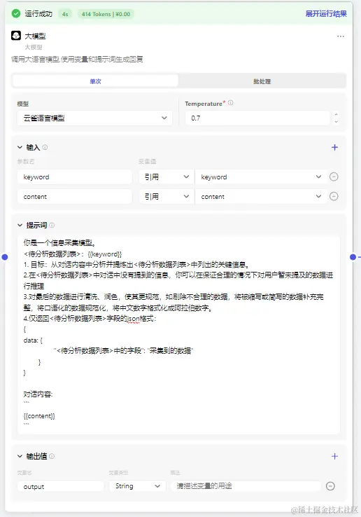Click the output variable name field
Screen dimensions: 361x517
(61, 486)
